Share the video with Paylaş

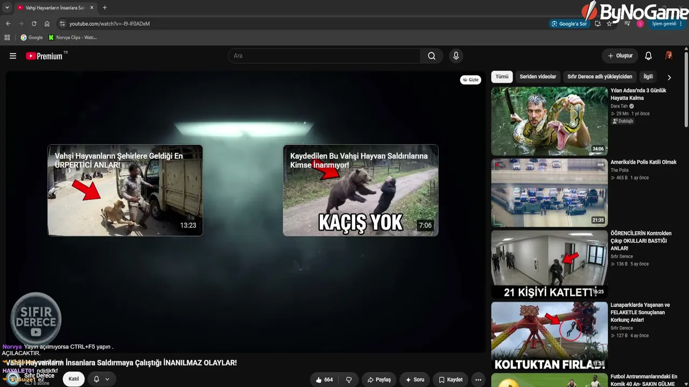pos(379,379)
